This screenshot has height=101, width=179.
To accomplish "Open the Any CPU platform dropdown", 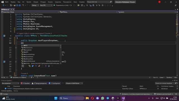I will pos(46,5).
